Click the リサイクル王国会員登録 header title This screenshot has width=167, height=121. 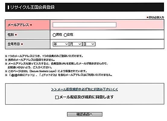click(x=33, y=7)
